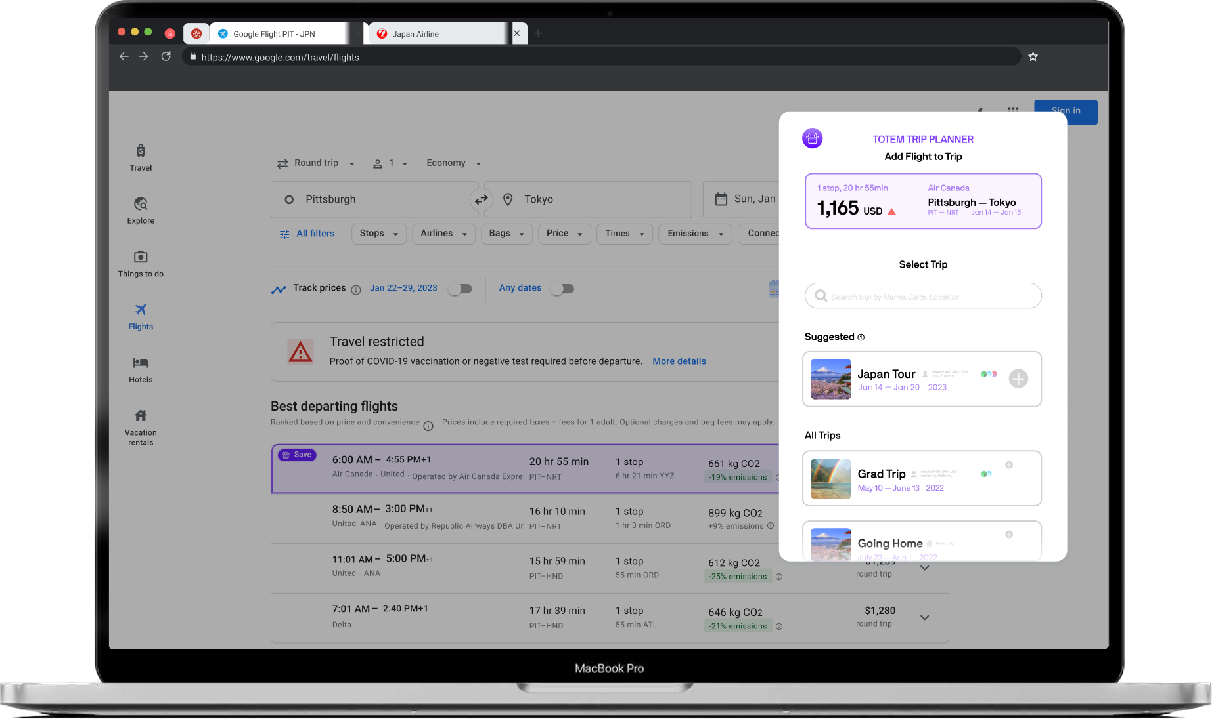This screenshot has height=719, width=1214.
Task: Click the 1,165 USD flight summary card
Action: click(x=923, y=201)
